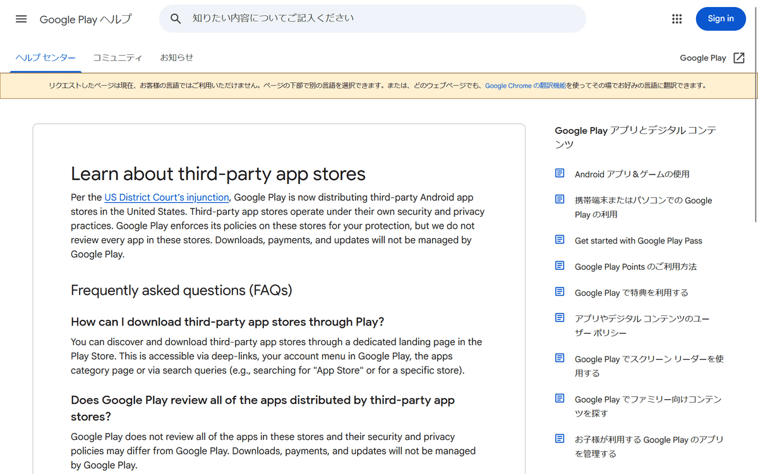The image size is (758, 474).
Task: Click article icon beside Google Play Points のご利用方法
Action: click(560, 265)
